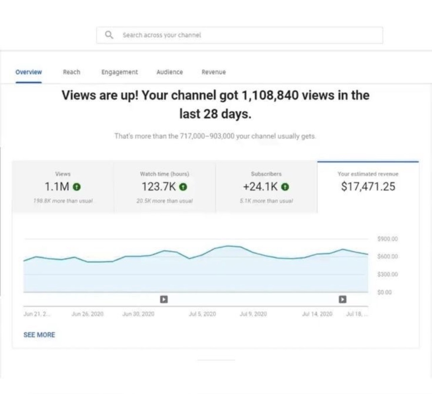Switch to the Reach tab

tap(72, 72)
